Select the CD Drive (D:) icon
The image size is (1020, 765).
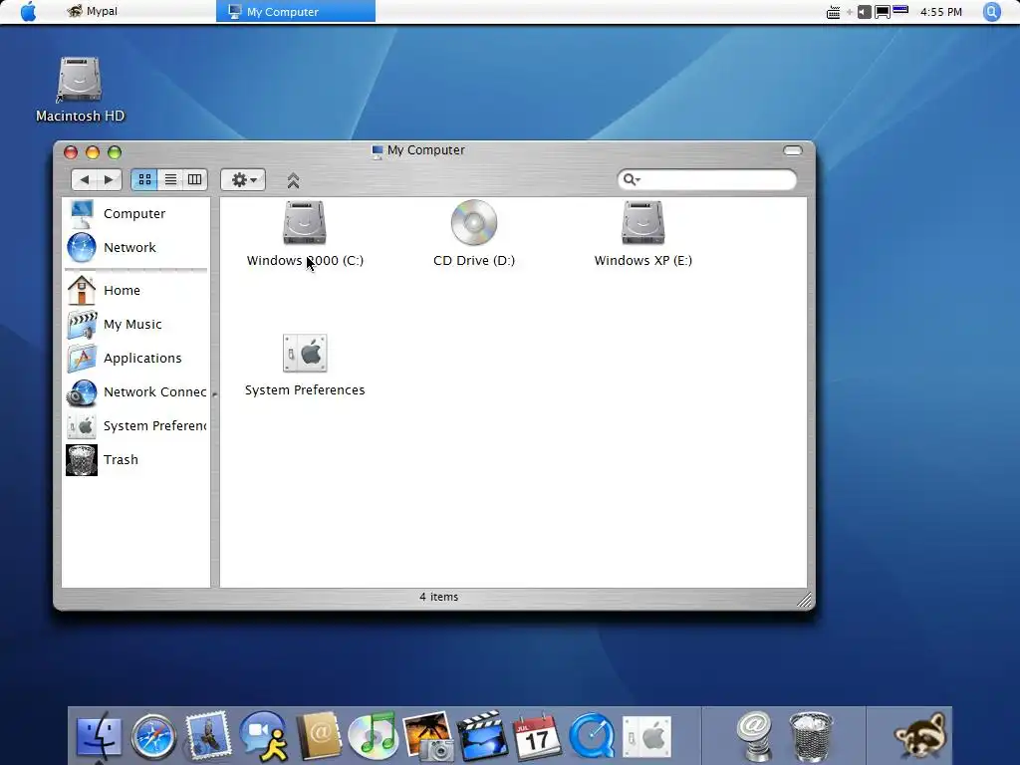click(x=473, y=233)
